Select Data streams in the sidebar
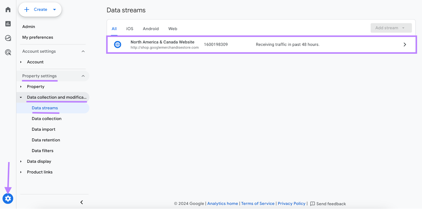The height and width of the screenshot is (209, 422). (45, 108)
